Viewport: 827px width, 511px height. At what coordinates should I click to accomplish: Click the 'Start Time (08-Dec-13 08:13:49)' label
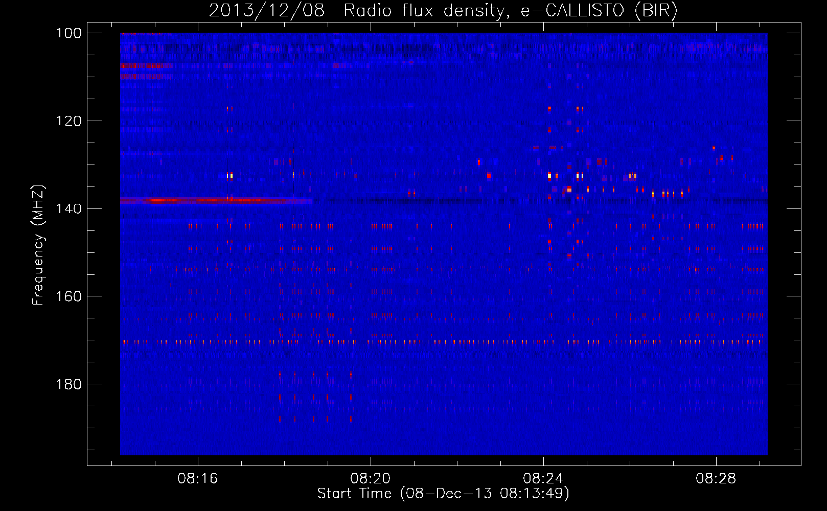tap(443, 494)
